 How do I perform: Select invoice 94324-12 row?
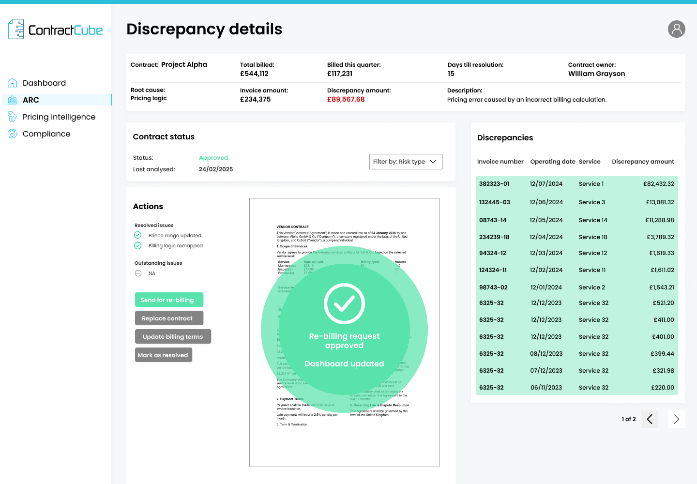click(x=577, y=253)
